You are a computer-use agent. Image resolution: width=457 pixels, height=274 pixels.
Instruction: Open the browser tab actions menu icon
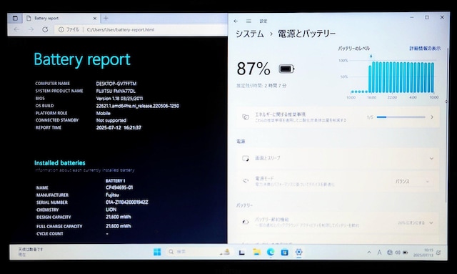(15, 18)
